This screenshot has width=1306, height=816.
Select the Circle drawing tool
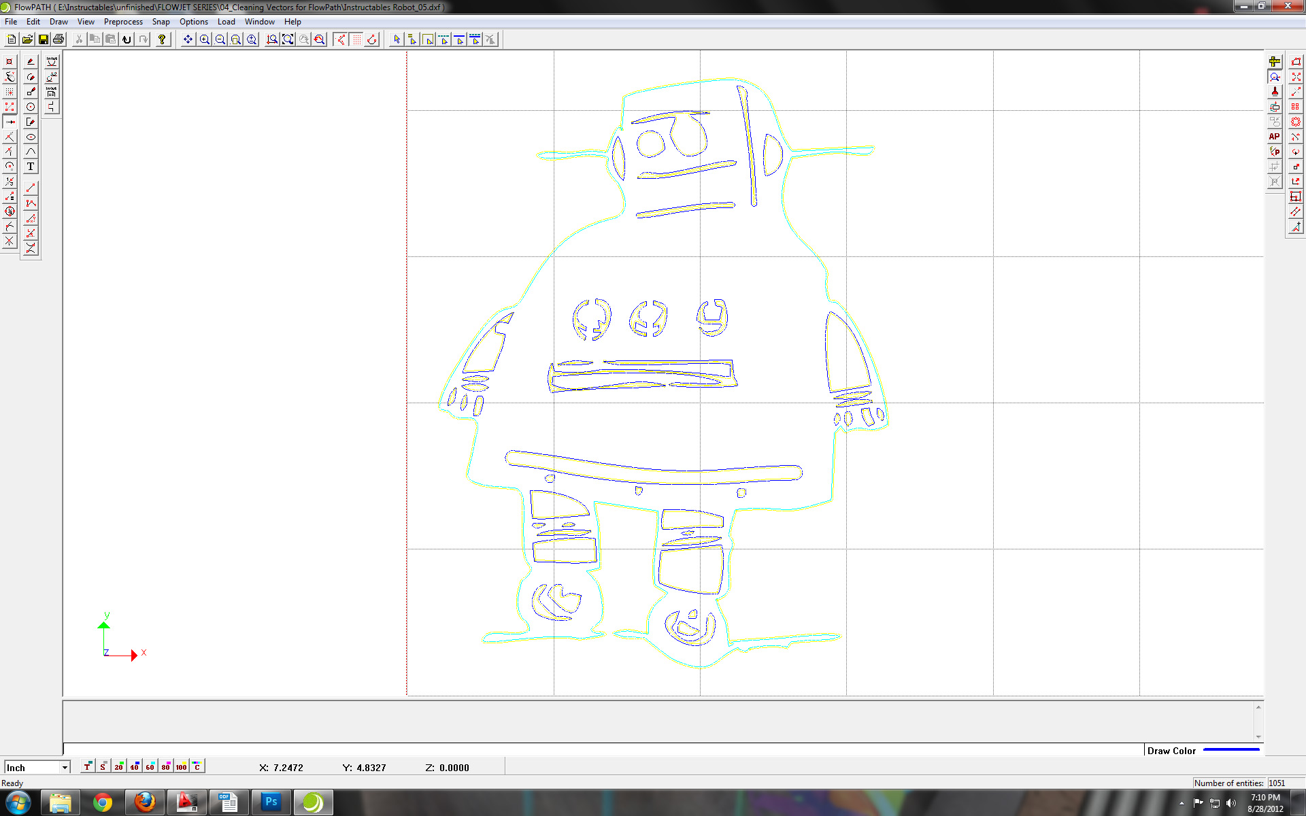(x=31, y=107)
